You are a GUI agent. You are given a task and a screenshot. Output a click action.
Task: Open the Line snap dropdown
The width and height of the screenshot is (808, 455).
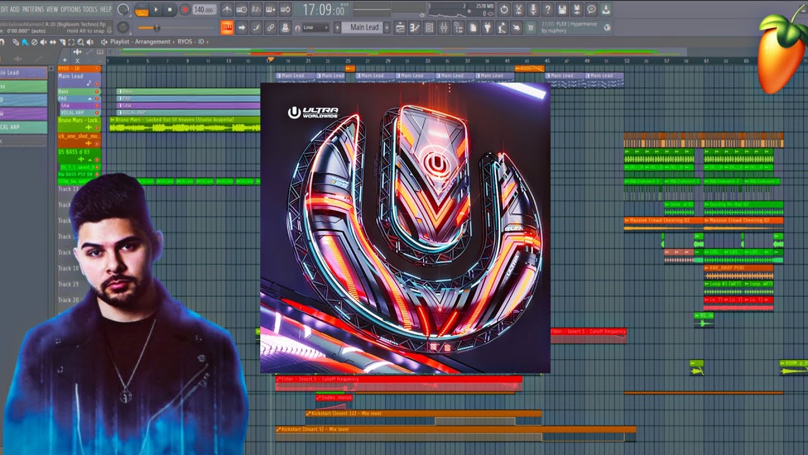[316, 27]
